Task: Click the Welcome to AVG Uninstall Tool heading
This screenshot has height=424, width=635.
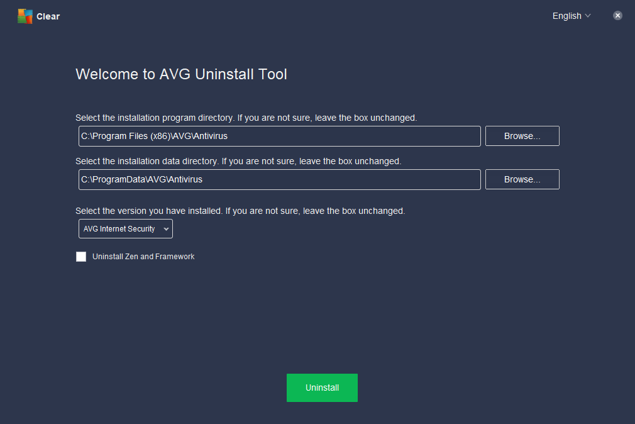Action: (181, 74)
